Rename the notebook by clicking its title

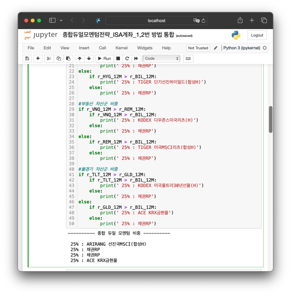pos(118,34)
